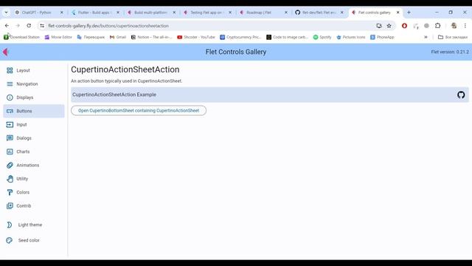Viewport: 472px width, 266px height.
Task: Select the Buttons sidebar item
Action: click(x=34, y=111)
